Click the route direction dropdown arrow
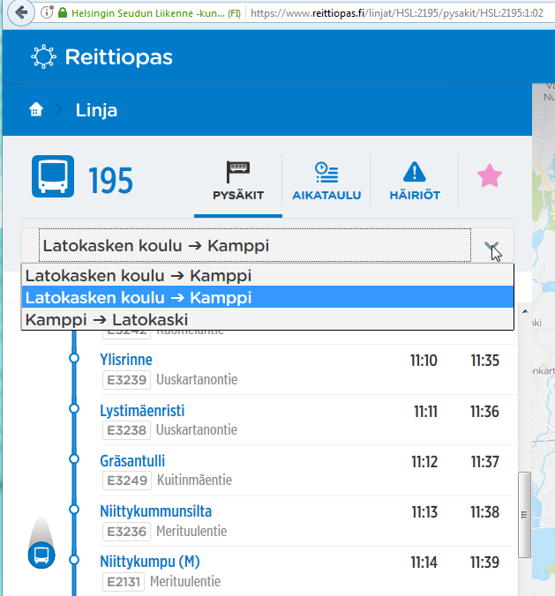This screenshot has width=555, height=596. point(491,247)
